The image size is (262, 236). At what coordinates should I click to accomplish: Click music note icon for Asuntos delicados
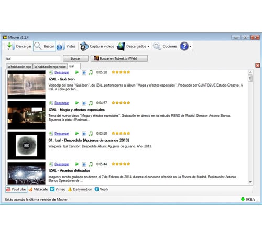tap(91, 164)
